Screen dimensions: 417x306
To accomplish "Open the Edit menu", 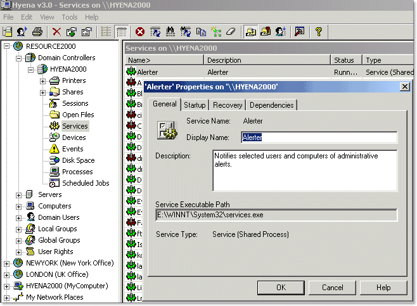I will pos(27,17).
